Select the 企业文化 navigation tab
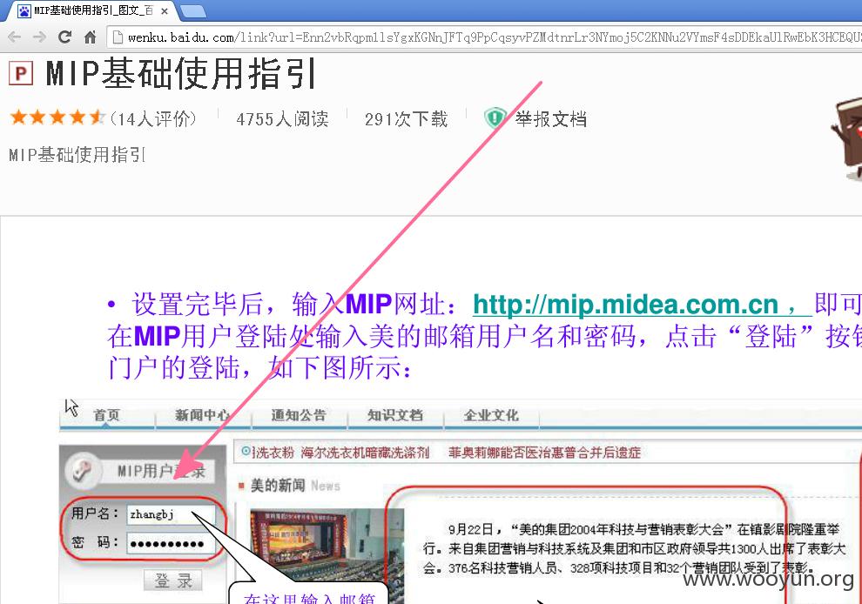The height and width of the screenshot is (604, 862). click(x=491, y=415)
